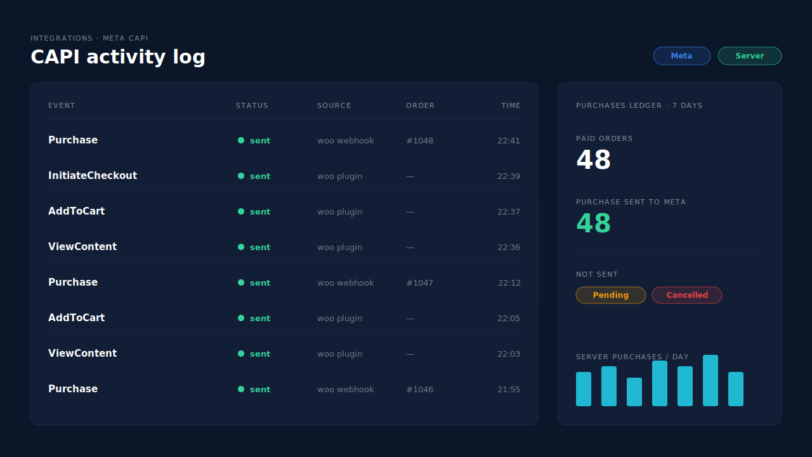Click the ORDER column header
This screenshot has height=457, width=812.
tap(421, 105)
